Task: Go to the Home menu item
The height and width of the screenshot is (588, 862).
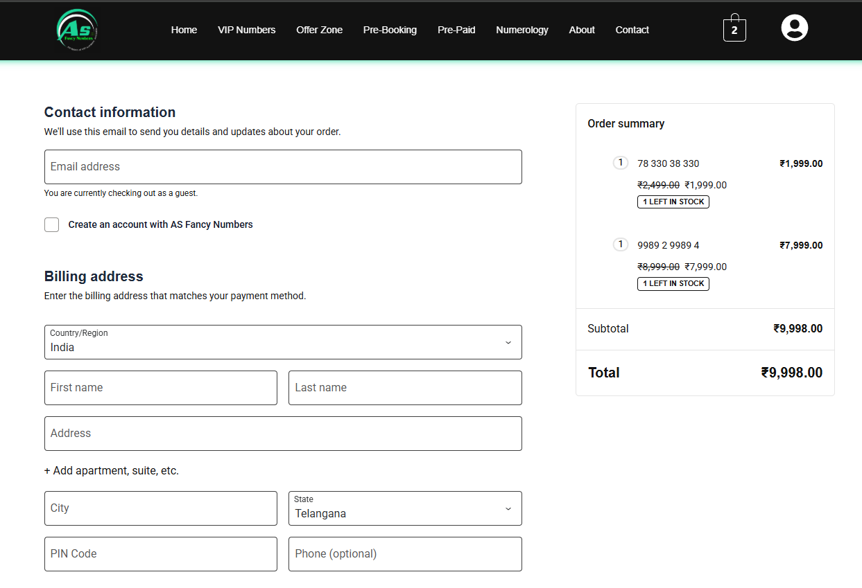Action: point(184,30)
